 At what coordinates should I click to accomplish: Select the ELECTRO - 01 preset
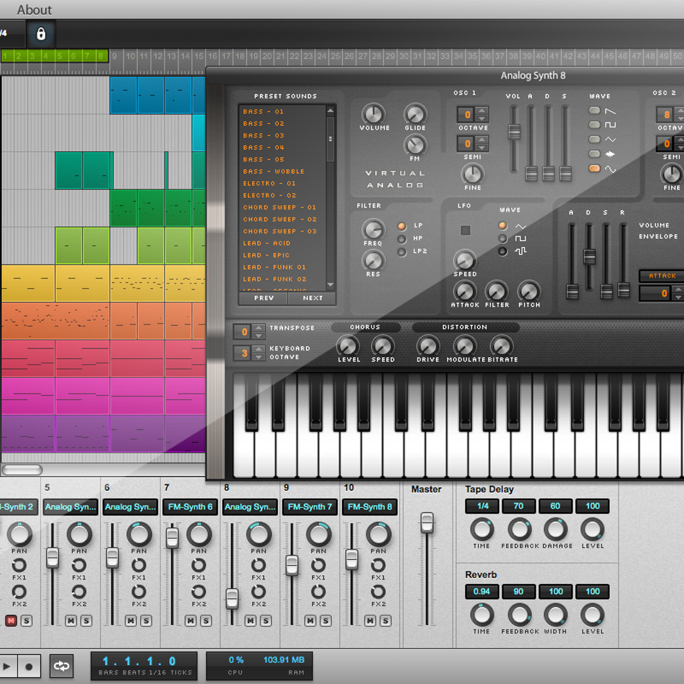[x=269, y=184]
